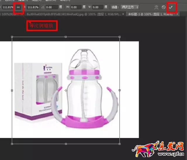Commit the transform with the checkmark
Image resolution: width=187 pixels, height=160 pixels.
point(171,7)
